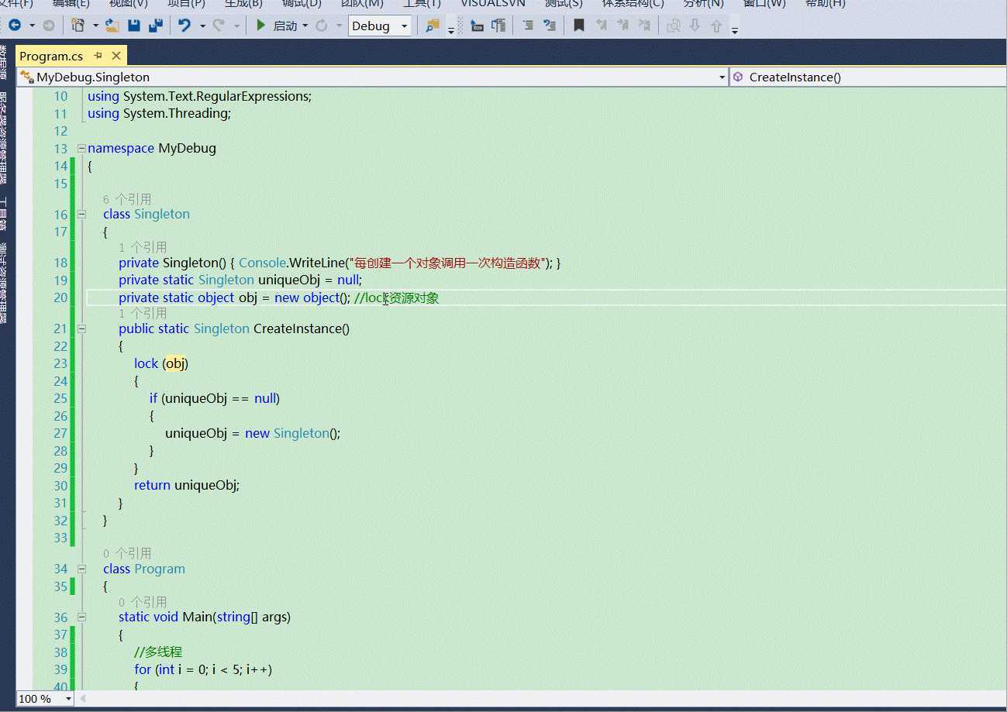Screen dimensions: 1007x712
Task: Click the 启动 start button label
Action: [x=285, y=26]
